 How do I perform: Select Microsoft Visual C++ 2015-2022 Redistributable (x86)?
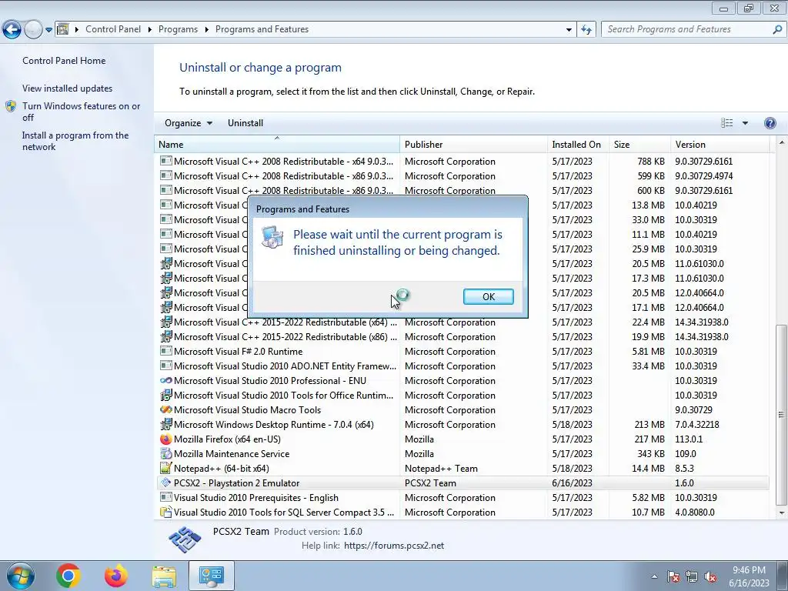point(462,337)
